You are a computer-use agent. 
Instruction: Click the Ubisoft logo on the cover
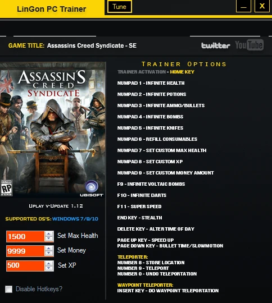[x=92, y=189]
